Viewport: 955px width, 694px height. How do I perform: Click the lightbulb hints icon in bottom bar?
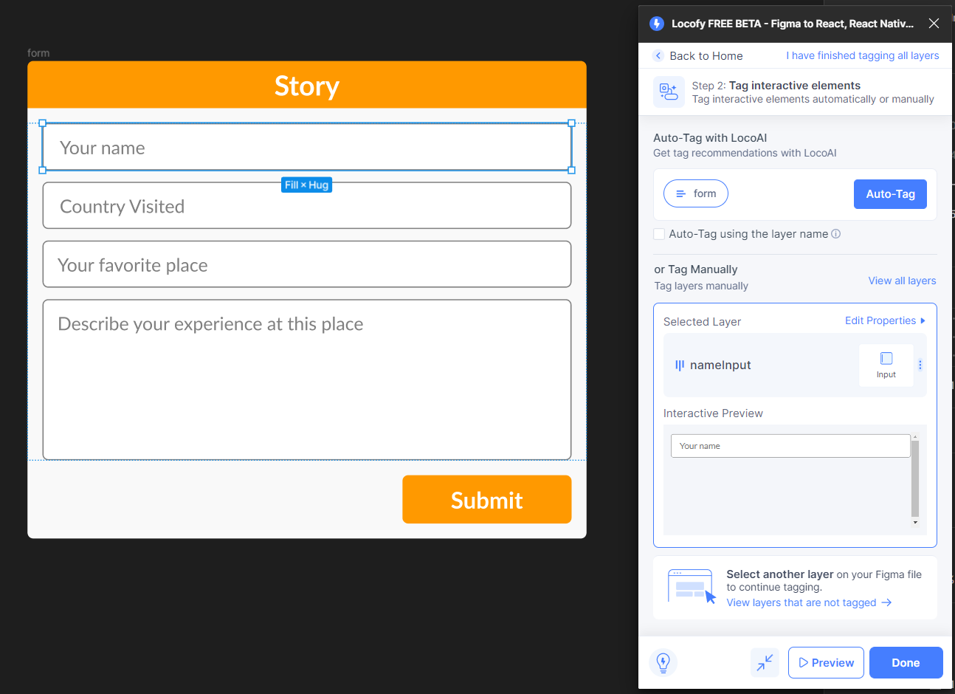[x=663, y=662]
